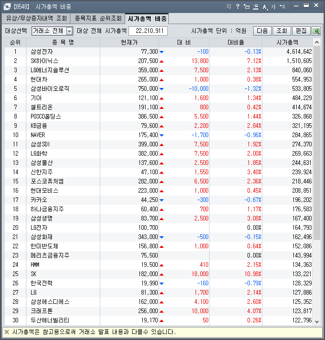The width and height of the screenshot is (325, 340).
Task: Select the SK하이닉스 stock name
Action: click(x=45, y=61)
